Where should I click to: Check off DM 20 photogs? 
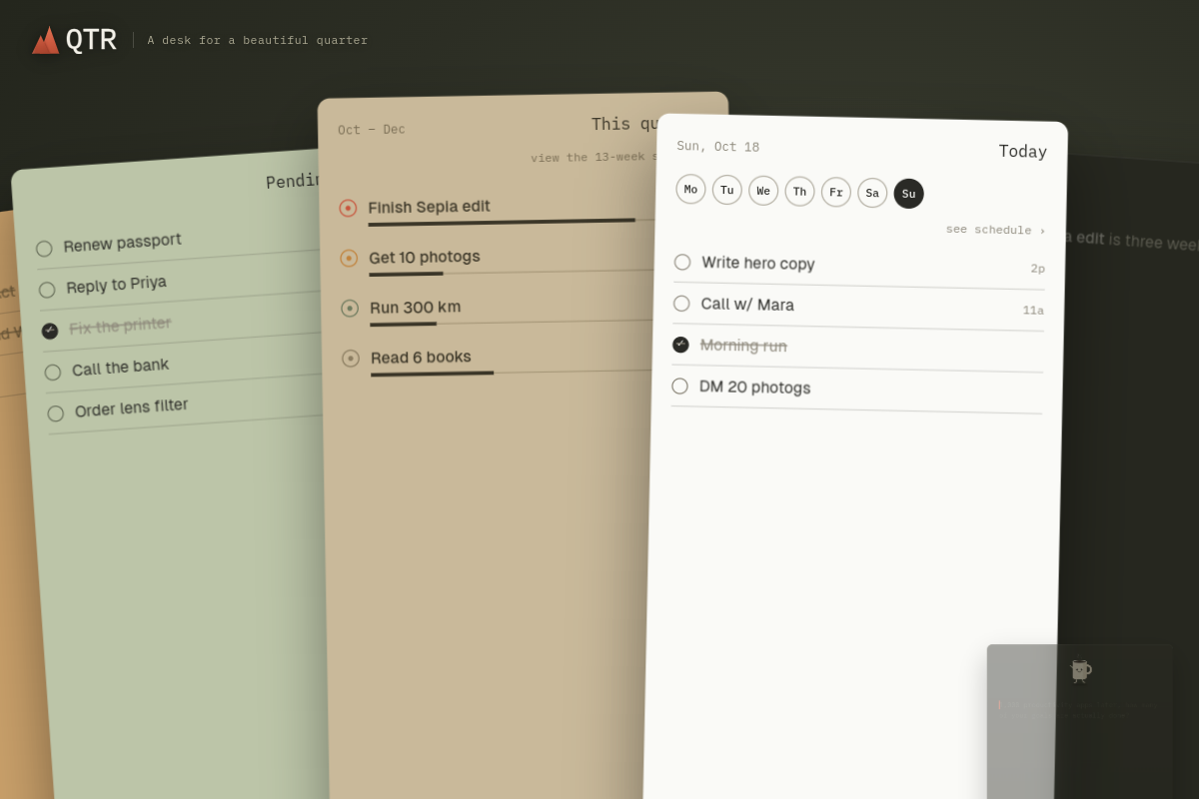click(679, 386)
